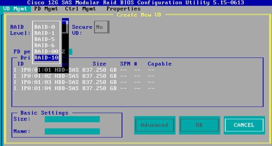Click the RAID Level label
The width and height of the screenshot is (272, 146).
coord(20,30)
